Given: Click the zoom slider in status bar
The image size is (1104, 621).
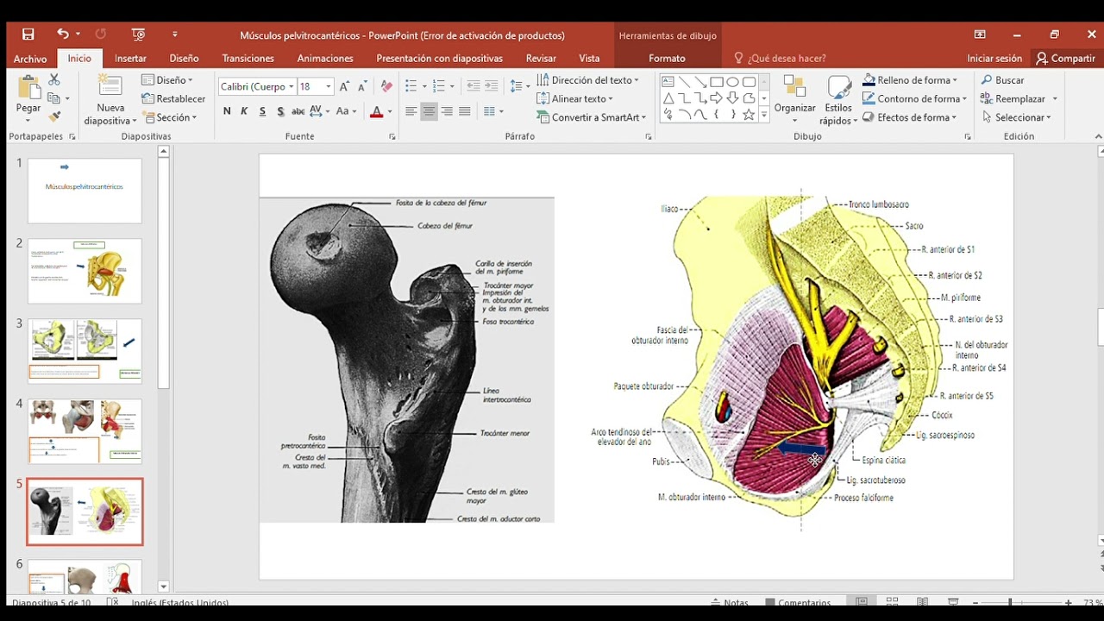Looking at the screenshot, I should pos(1021,602).
